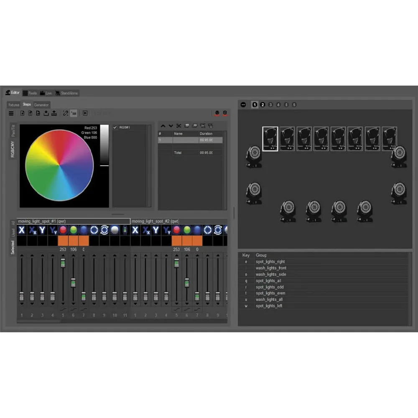The width and height of the screenshot is (418, 418).
Task: Switch to stage page 2 button
Action: point(263,105)
